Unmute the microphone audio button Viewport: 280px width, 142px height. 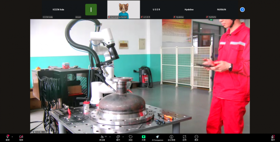point(7,137)
